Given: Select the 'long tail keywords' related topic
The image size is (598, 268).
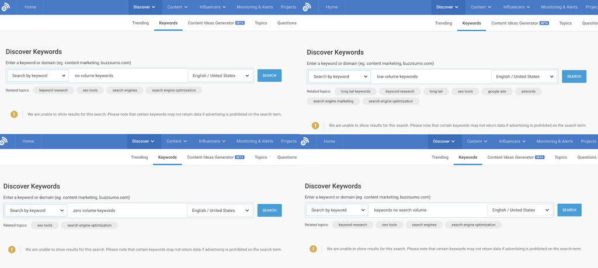Looking at the screenshot, I should (x=355, y=91).
